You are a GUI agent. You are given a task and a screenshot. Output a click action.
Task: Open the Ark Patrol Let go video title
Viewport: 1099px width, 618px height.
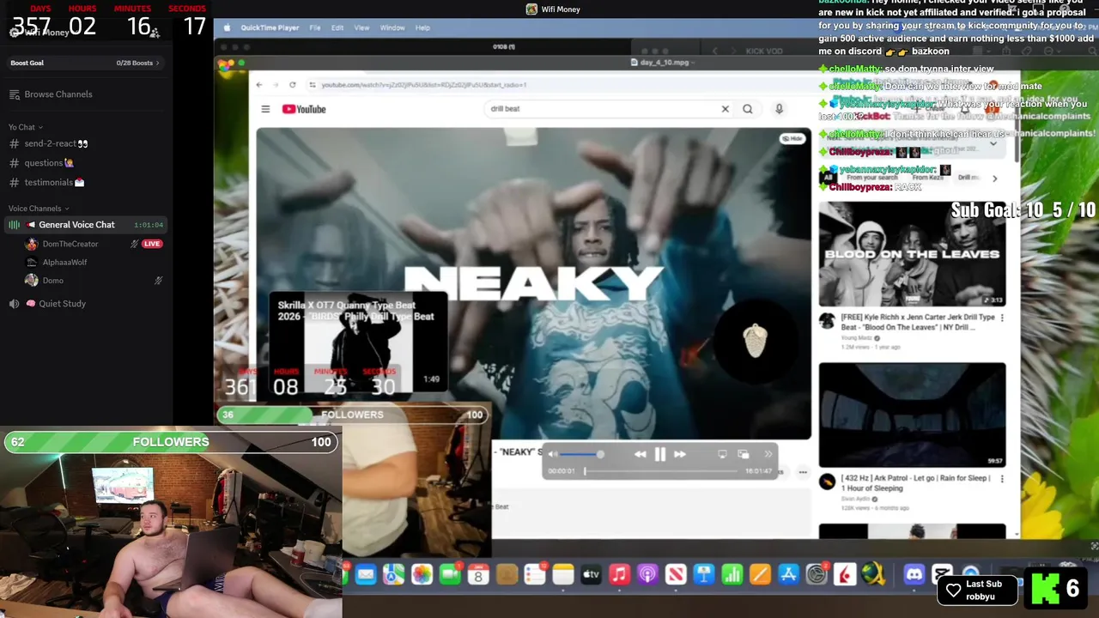tap(915, 483)
